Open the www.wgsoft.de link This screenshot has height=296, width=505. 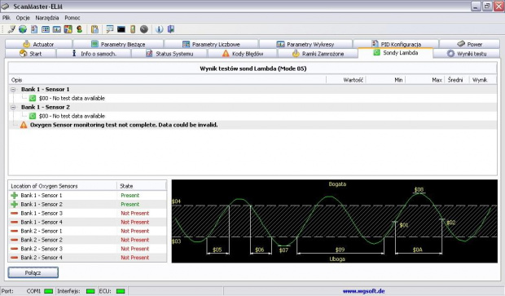coord(363,291)
